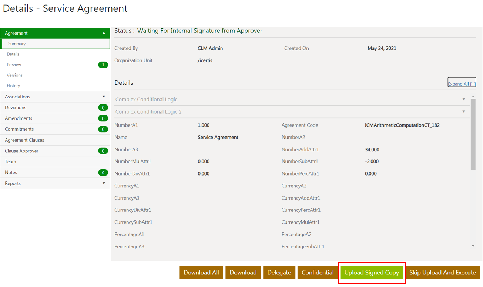Click the details panel scroll down arrow

point(473,246)
